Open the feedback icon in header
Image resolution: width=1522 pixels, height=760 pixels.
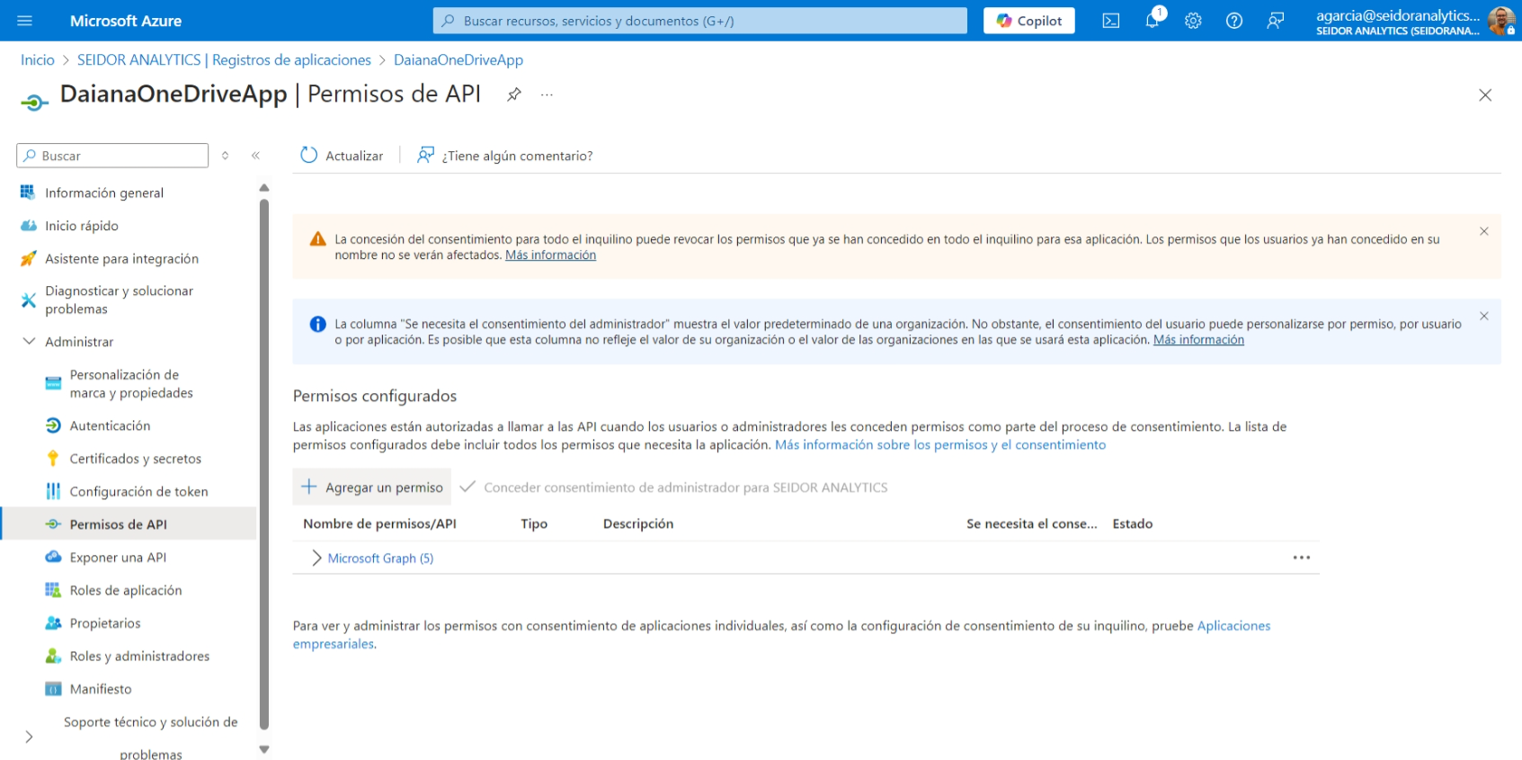tap(1275, 21)
